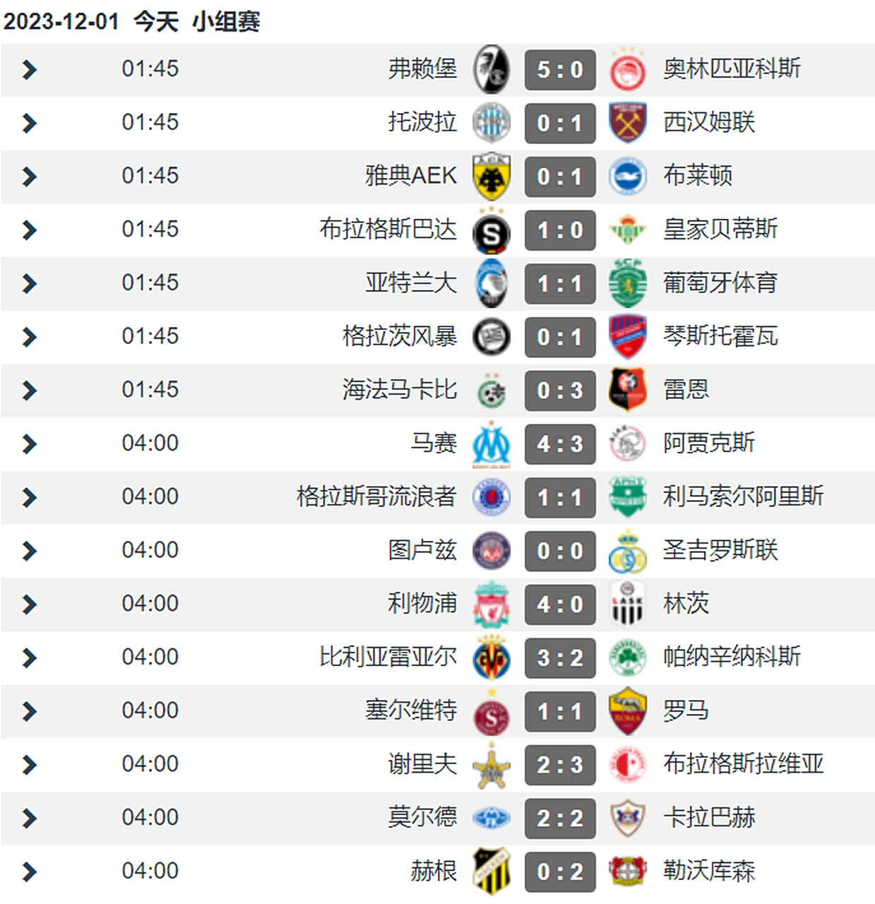
Task: Click the Rennes club crest
Action: 627,391
